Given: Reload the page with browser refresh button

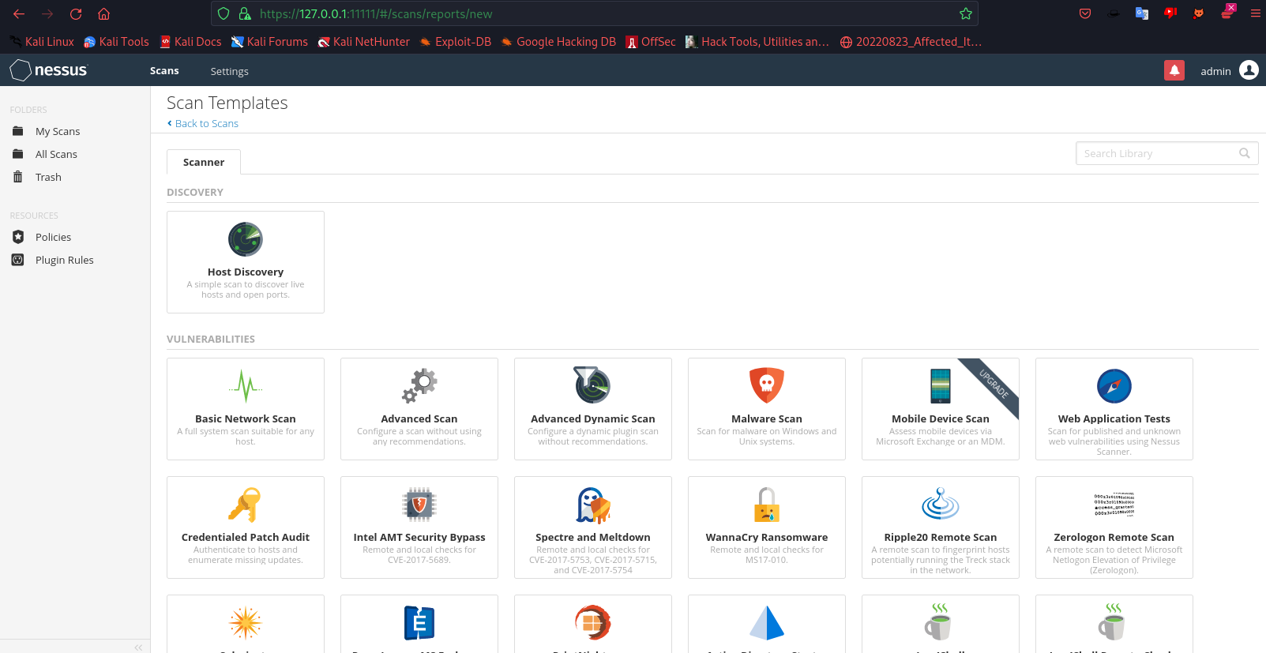Looking at the screenshot, I should [x=76, y=13].
